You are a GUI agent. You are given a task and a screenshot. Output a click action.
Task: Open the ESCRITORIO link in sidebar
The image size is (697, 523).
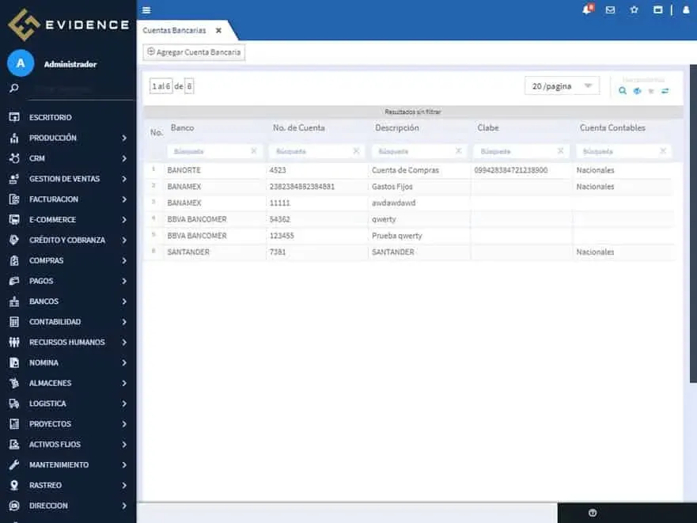click(x=48, y=116)
